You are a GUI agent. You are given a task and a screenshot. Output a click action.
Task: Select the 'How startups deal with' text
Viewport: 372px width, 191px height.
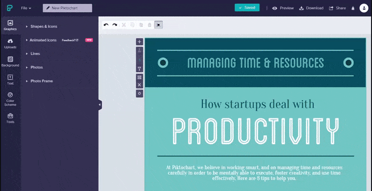(x=258, y=104)
